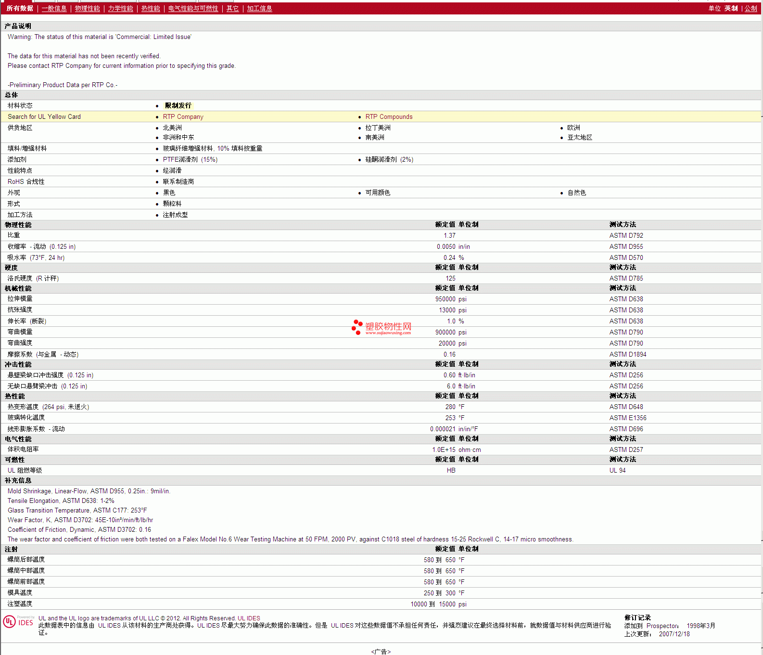Screen dimensions: 763x655
Task: Click the UL 94 test method text
Action: [617, 471]
